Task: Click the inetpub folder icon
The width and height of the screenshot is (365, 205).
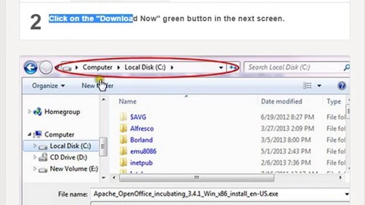Action: pyautogui.click(x=123, y=162)
